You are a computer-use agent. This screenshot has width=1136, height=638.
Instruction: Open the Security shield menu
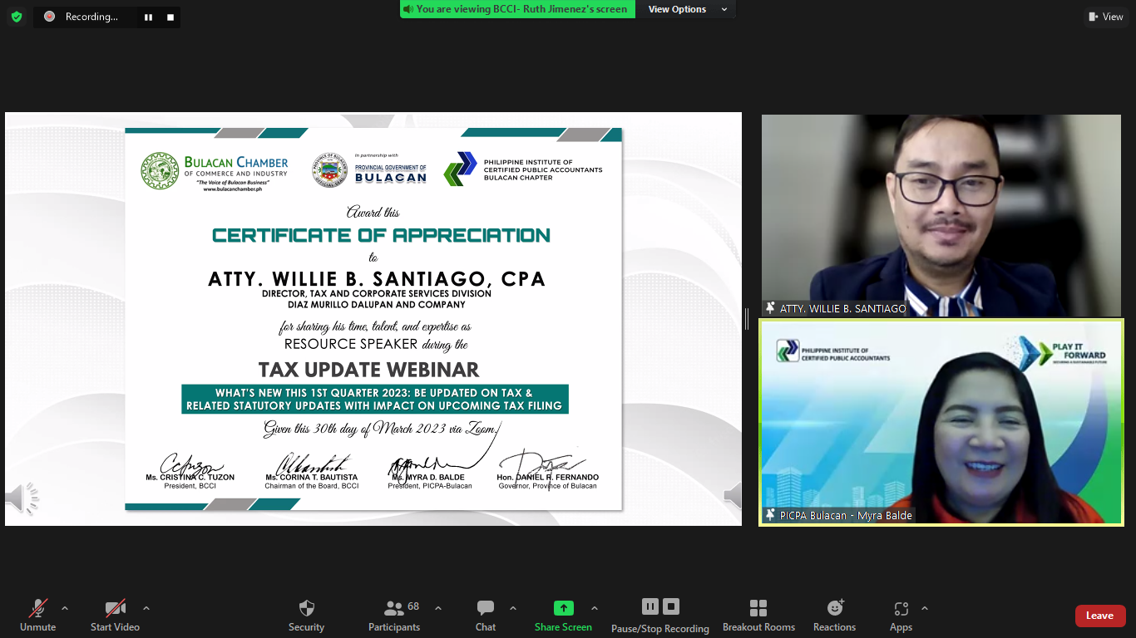pyautogui.click(x=306, y=616)
